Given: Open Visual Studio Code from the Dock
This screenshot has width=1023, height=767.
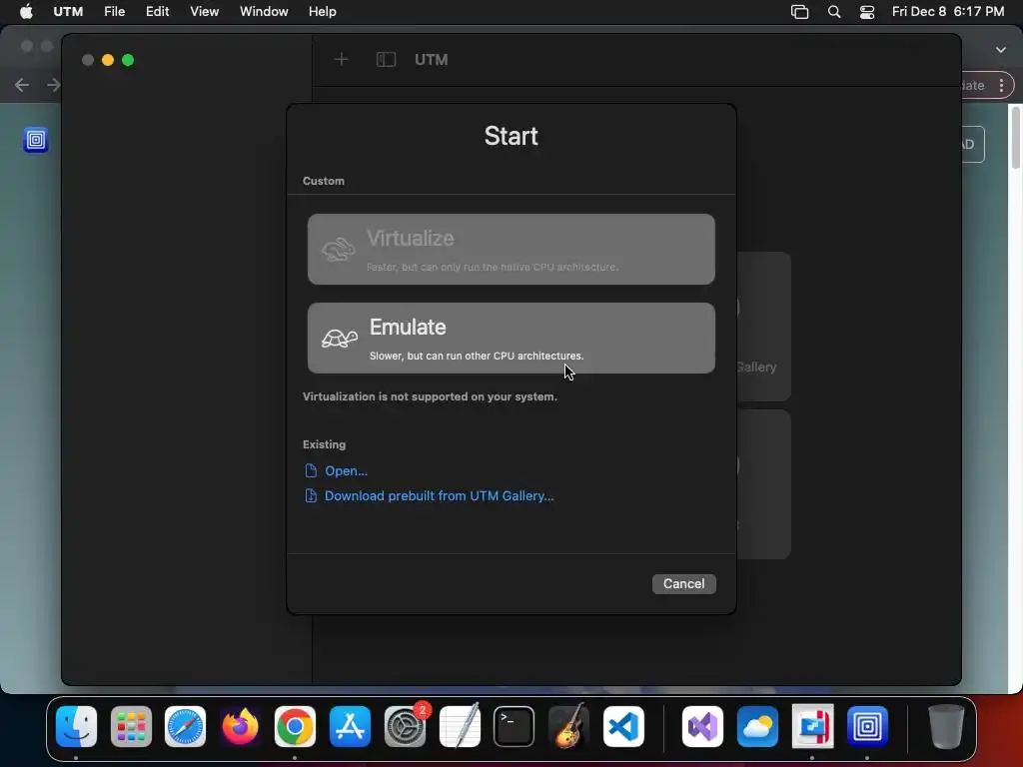Looking at the screenshot, I should [623, 727].
